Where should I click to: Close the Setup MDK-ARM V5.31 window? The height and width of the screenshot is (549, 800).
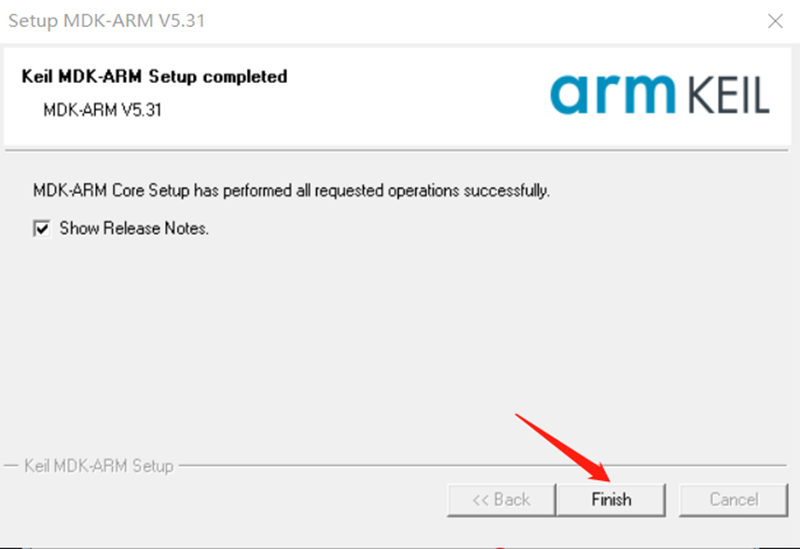[775, 21]
